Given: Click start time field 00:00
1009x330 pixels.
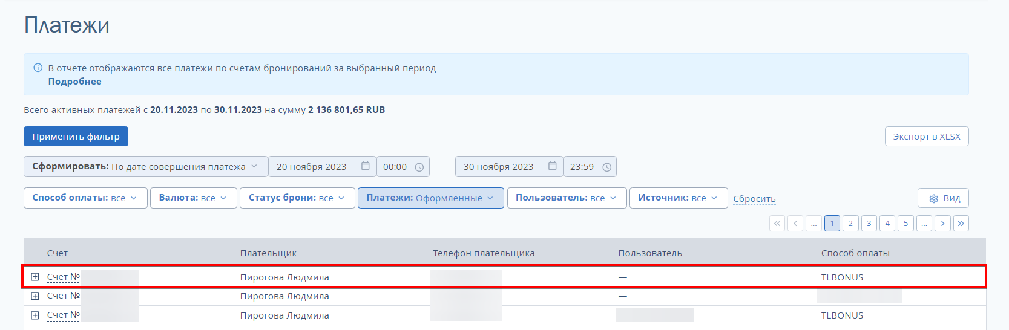Looking at the screenshot, I should click(x=403, y=167).
